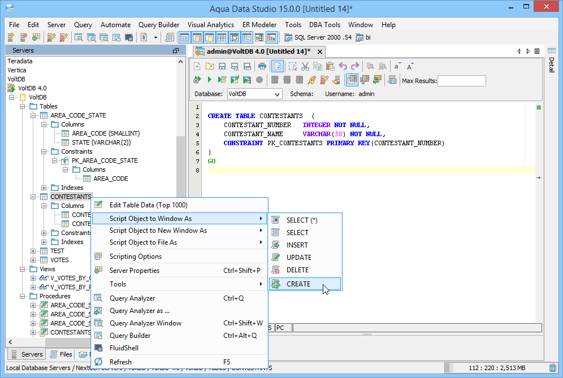Click the Paste clipboard icon
The width and height of the screenshot is (563, 378).
click(x=330, y=66)
